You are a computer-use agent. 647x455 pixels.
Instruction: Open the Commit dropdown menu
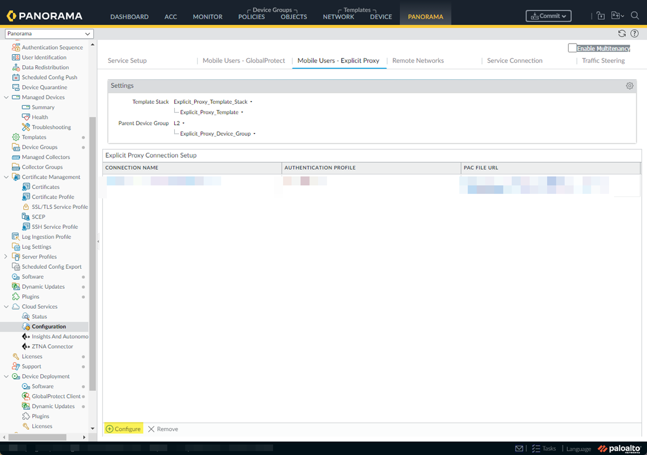click(x=548, y=16)
